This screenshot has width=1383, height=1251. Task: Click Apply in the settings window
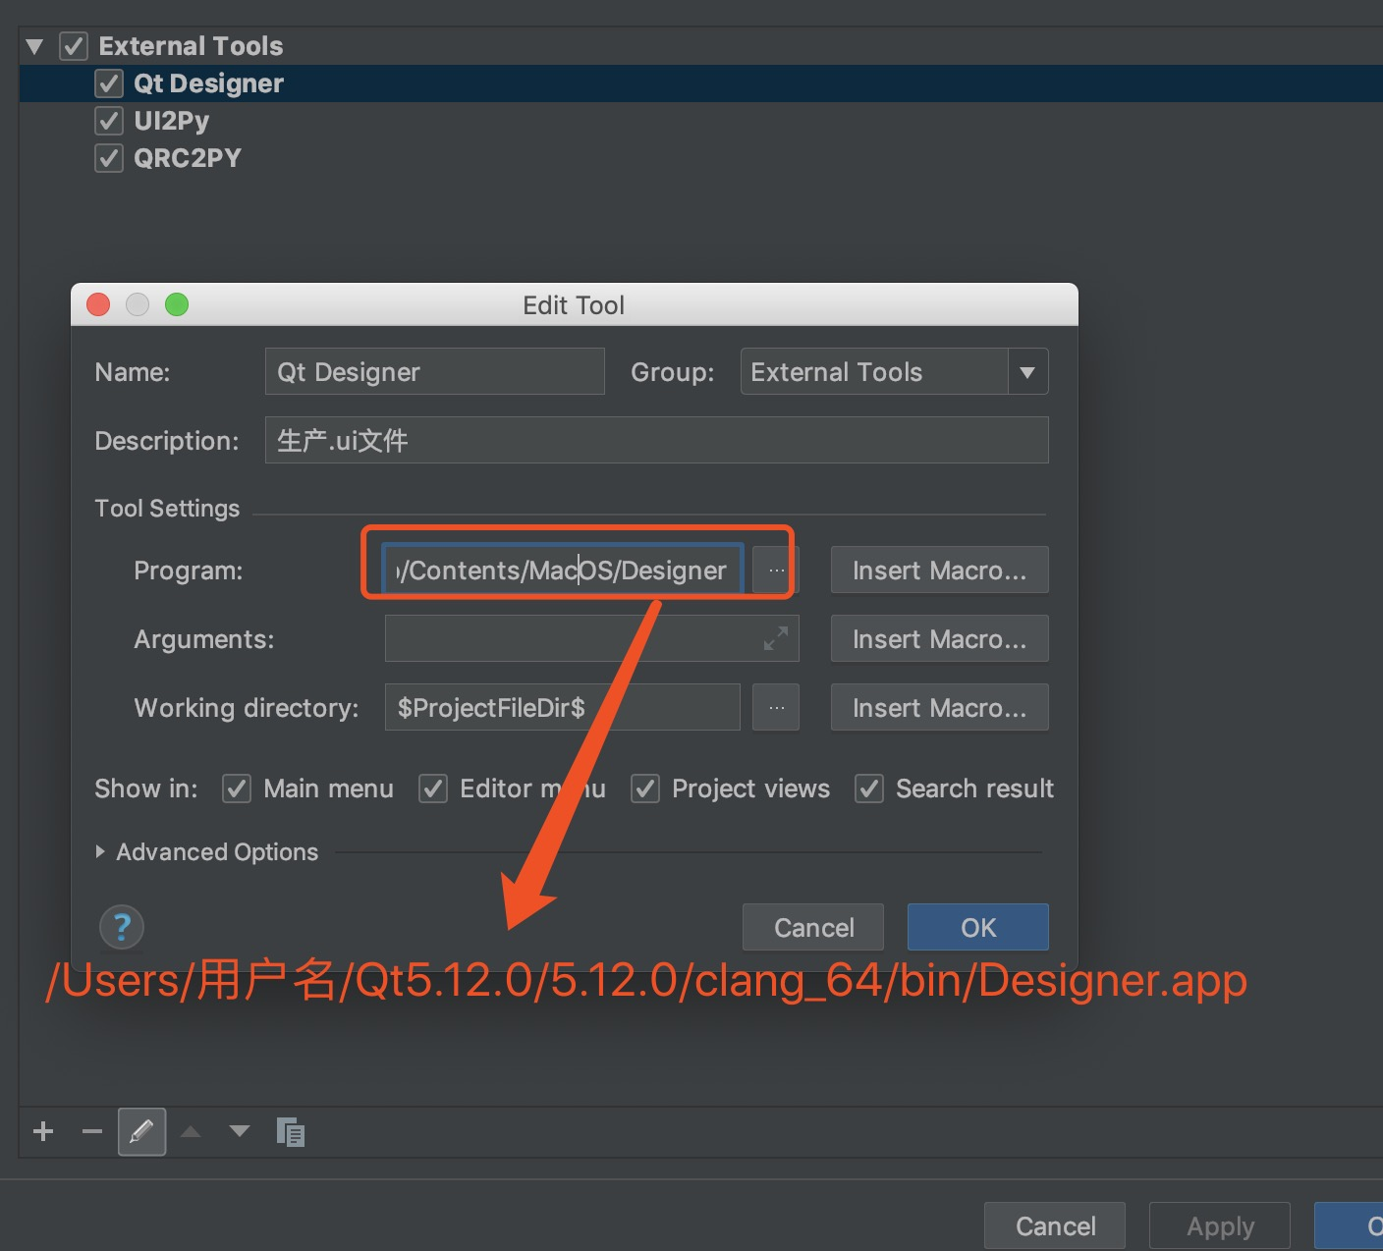point(1220,1226)
